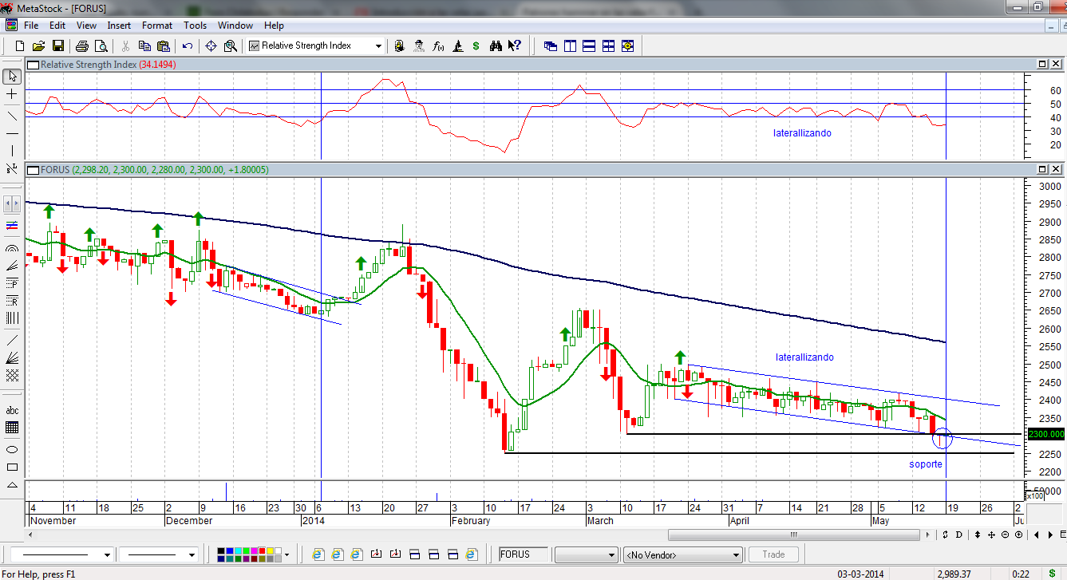Viewport: 1067px width, 580px height.
Task: Click the f(x) indicator builder icon
Action: pos(438,46)
